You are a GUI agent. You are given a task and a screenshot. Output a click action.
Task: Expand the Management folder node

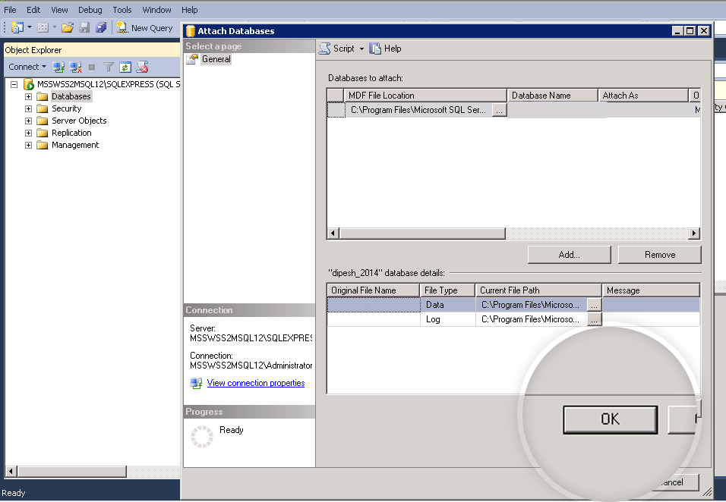(29, 146)
